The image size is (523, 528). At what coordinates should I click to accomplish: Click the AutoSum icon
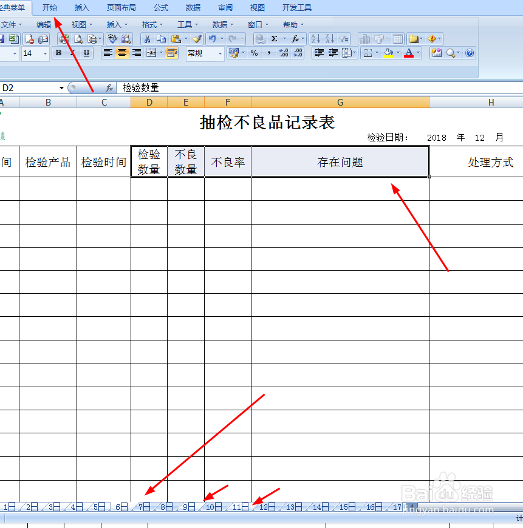click(x=275, y=38)
